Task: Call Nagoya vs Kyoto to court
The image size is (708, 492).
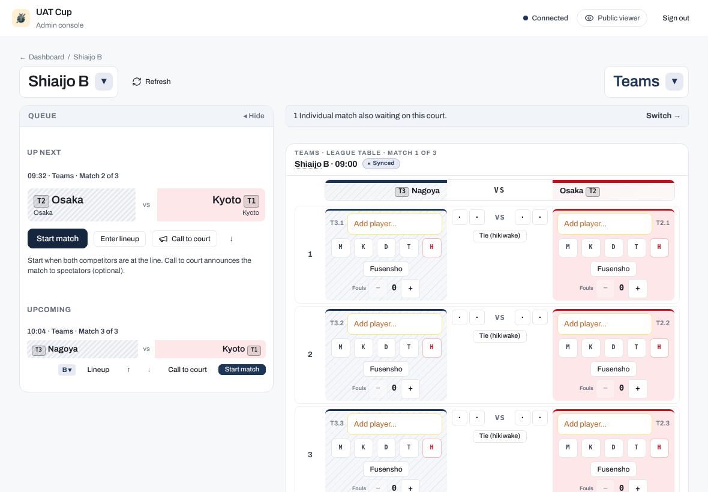Action: [x=187, y=370]
